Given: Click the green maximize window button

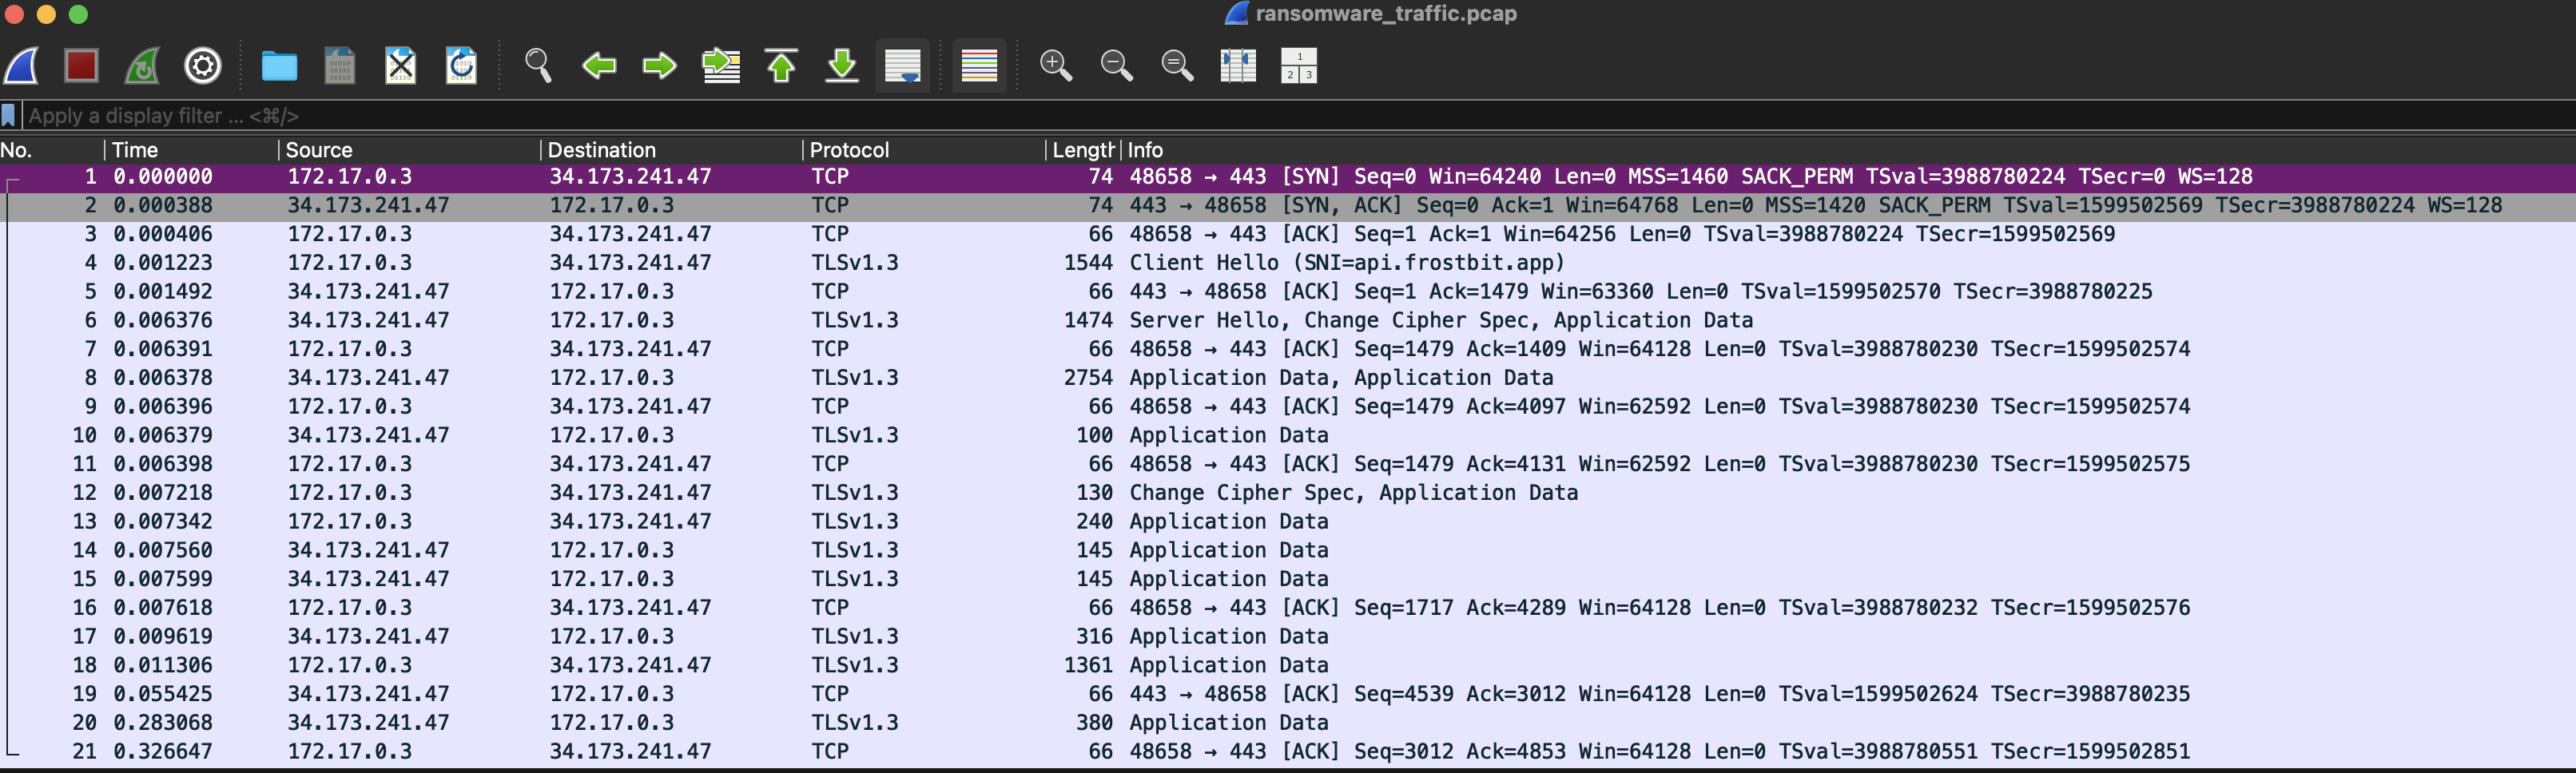Looking at the screenshot, I should (78, 14).
